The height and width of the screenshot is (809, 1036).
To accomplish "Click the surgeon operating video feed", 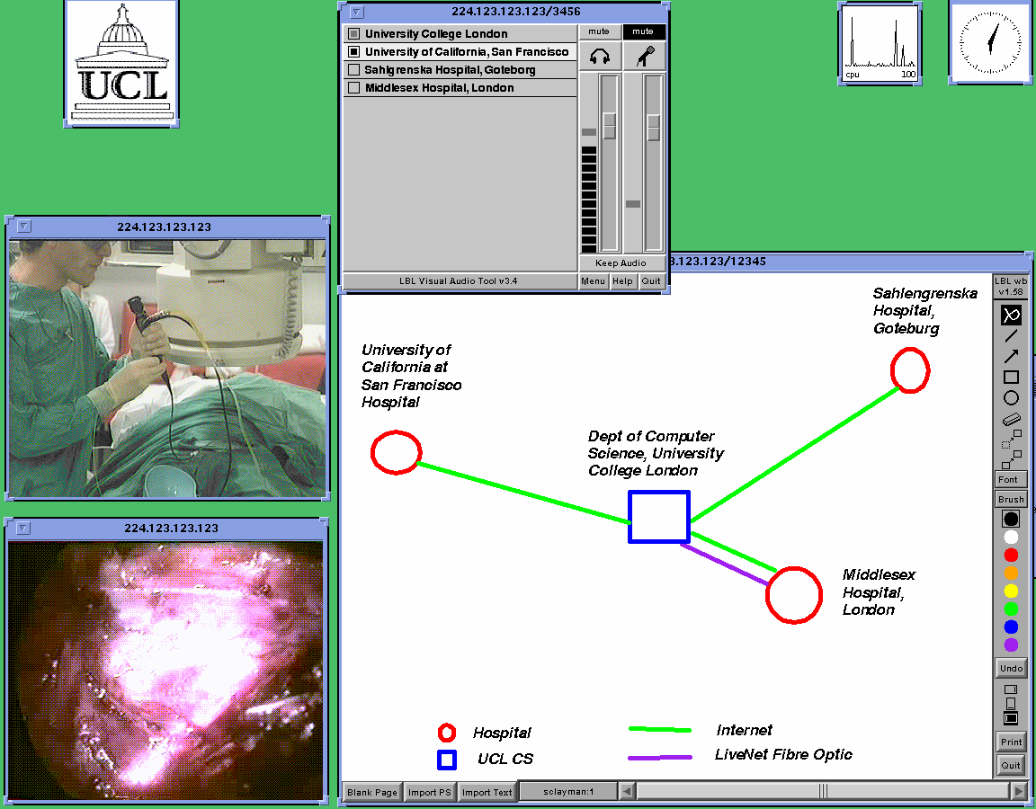I will tap(167, 368).
